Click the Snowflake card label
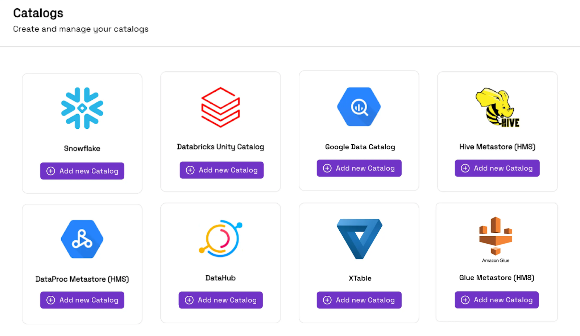This screenshot has width=580, height=336. click(82, 148)
